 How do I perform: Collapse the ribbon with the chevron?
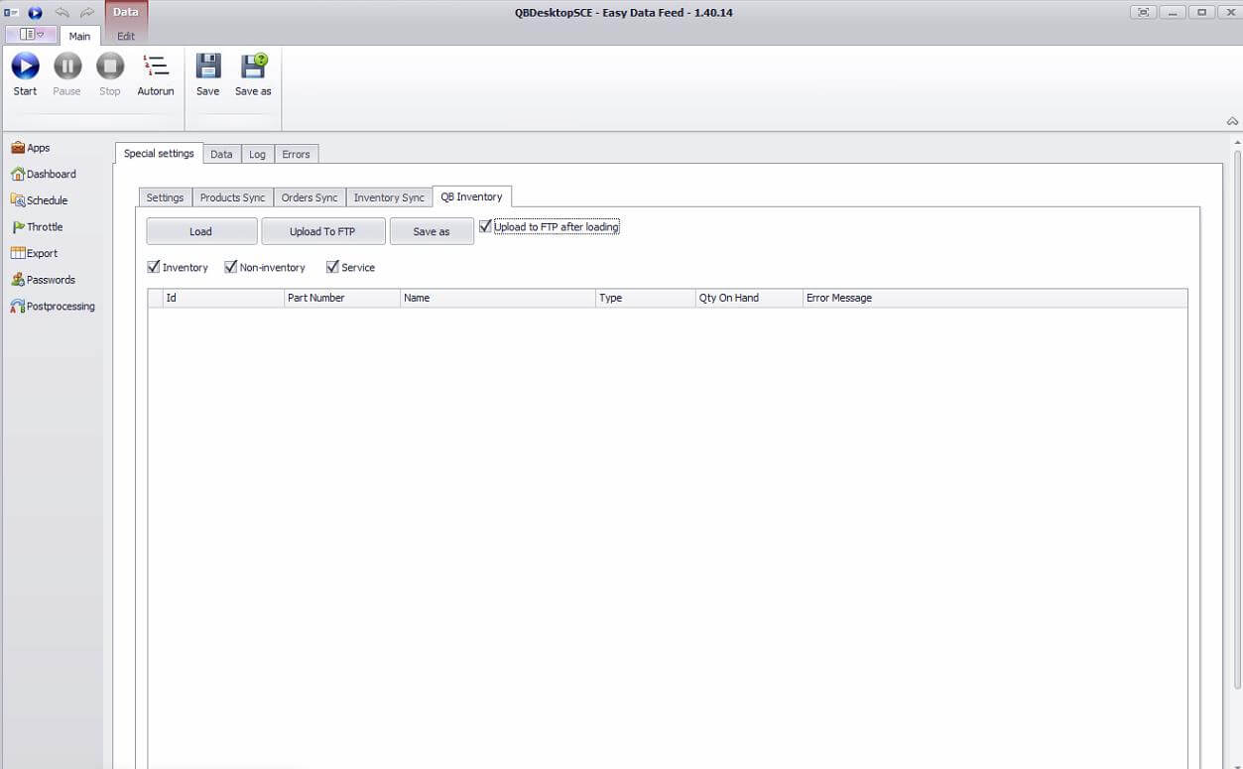[1232, 121]
